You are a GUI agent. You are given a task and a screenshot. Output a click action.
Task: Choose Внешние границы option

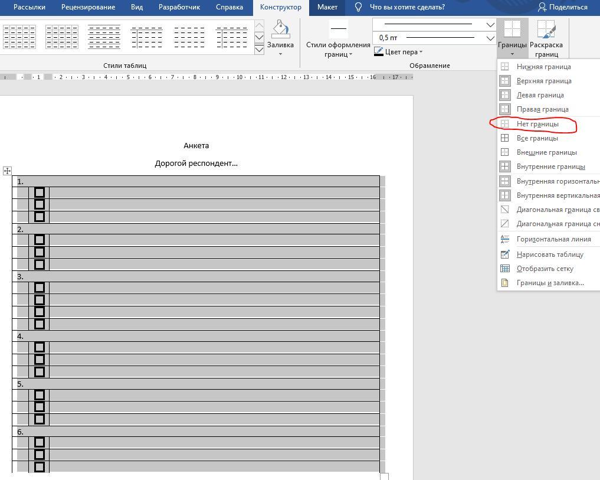[x=548, y=152]
